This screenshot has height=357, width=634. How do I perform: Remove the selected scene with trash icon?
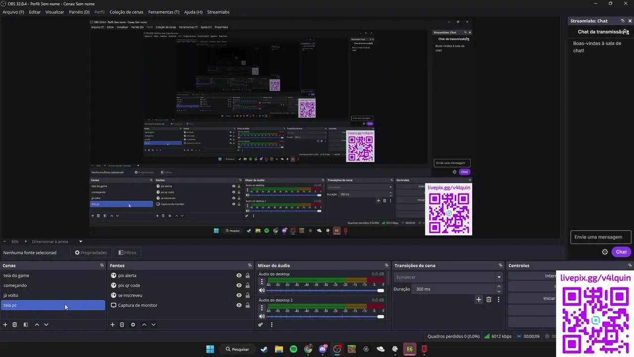[15, 325]
